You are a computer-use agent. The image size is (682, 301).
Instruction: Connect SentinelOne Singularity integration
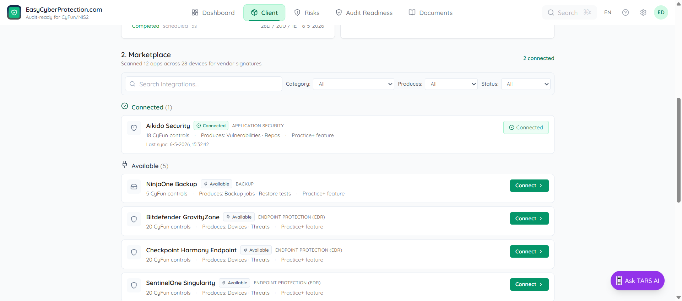coord(529,284)
